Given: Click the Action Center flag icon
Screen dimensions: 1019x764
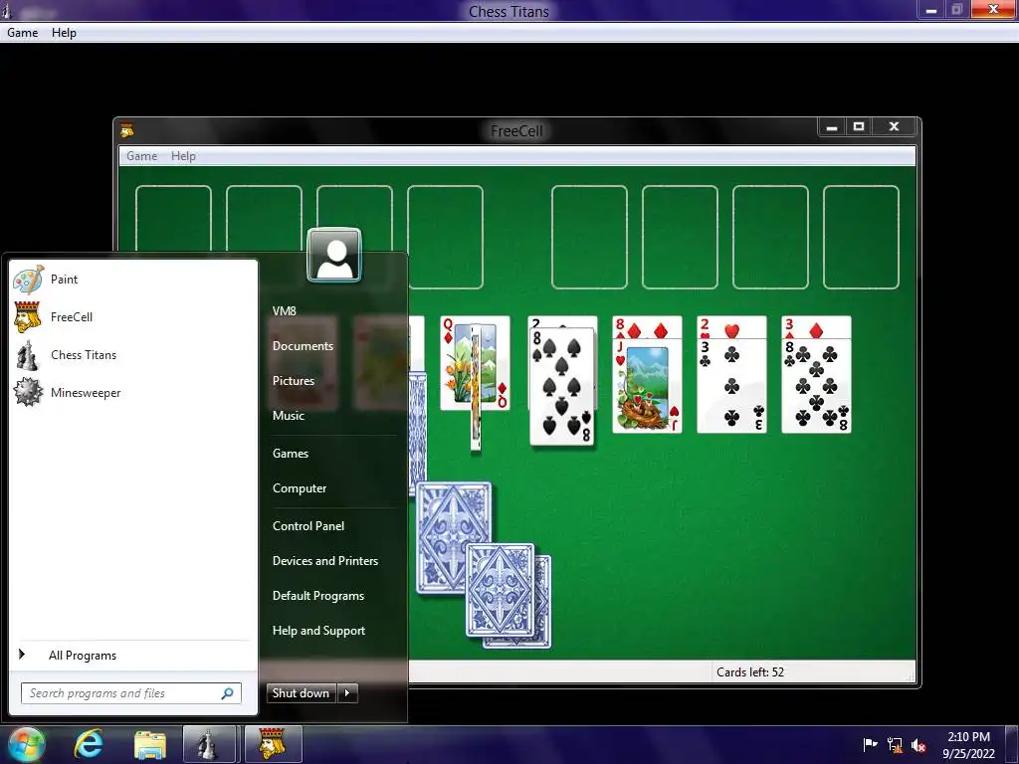Looking at the screenshot, I should (x=870, y=744).
